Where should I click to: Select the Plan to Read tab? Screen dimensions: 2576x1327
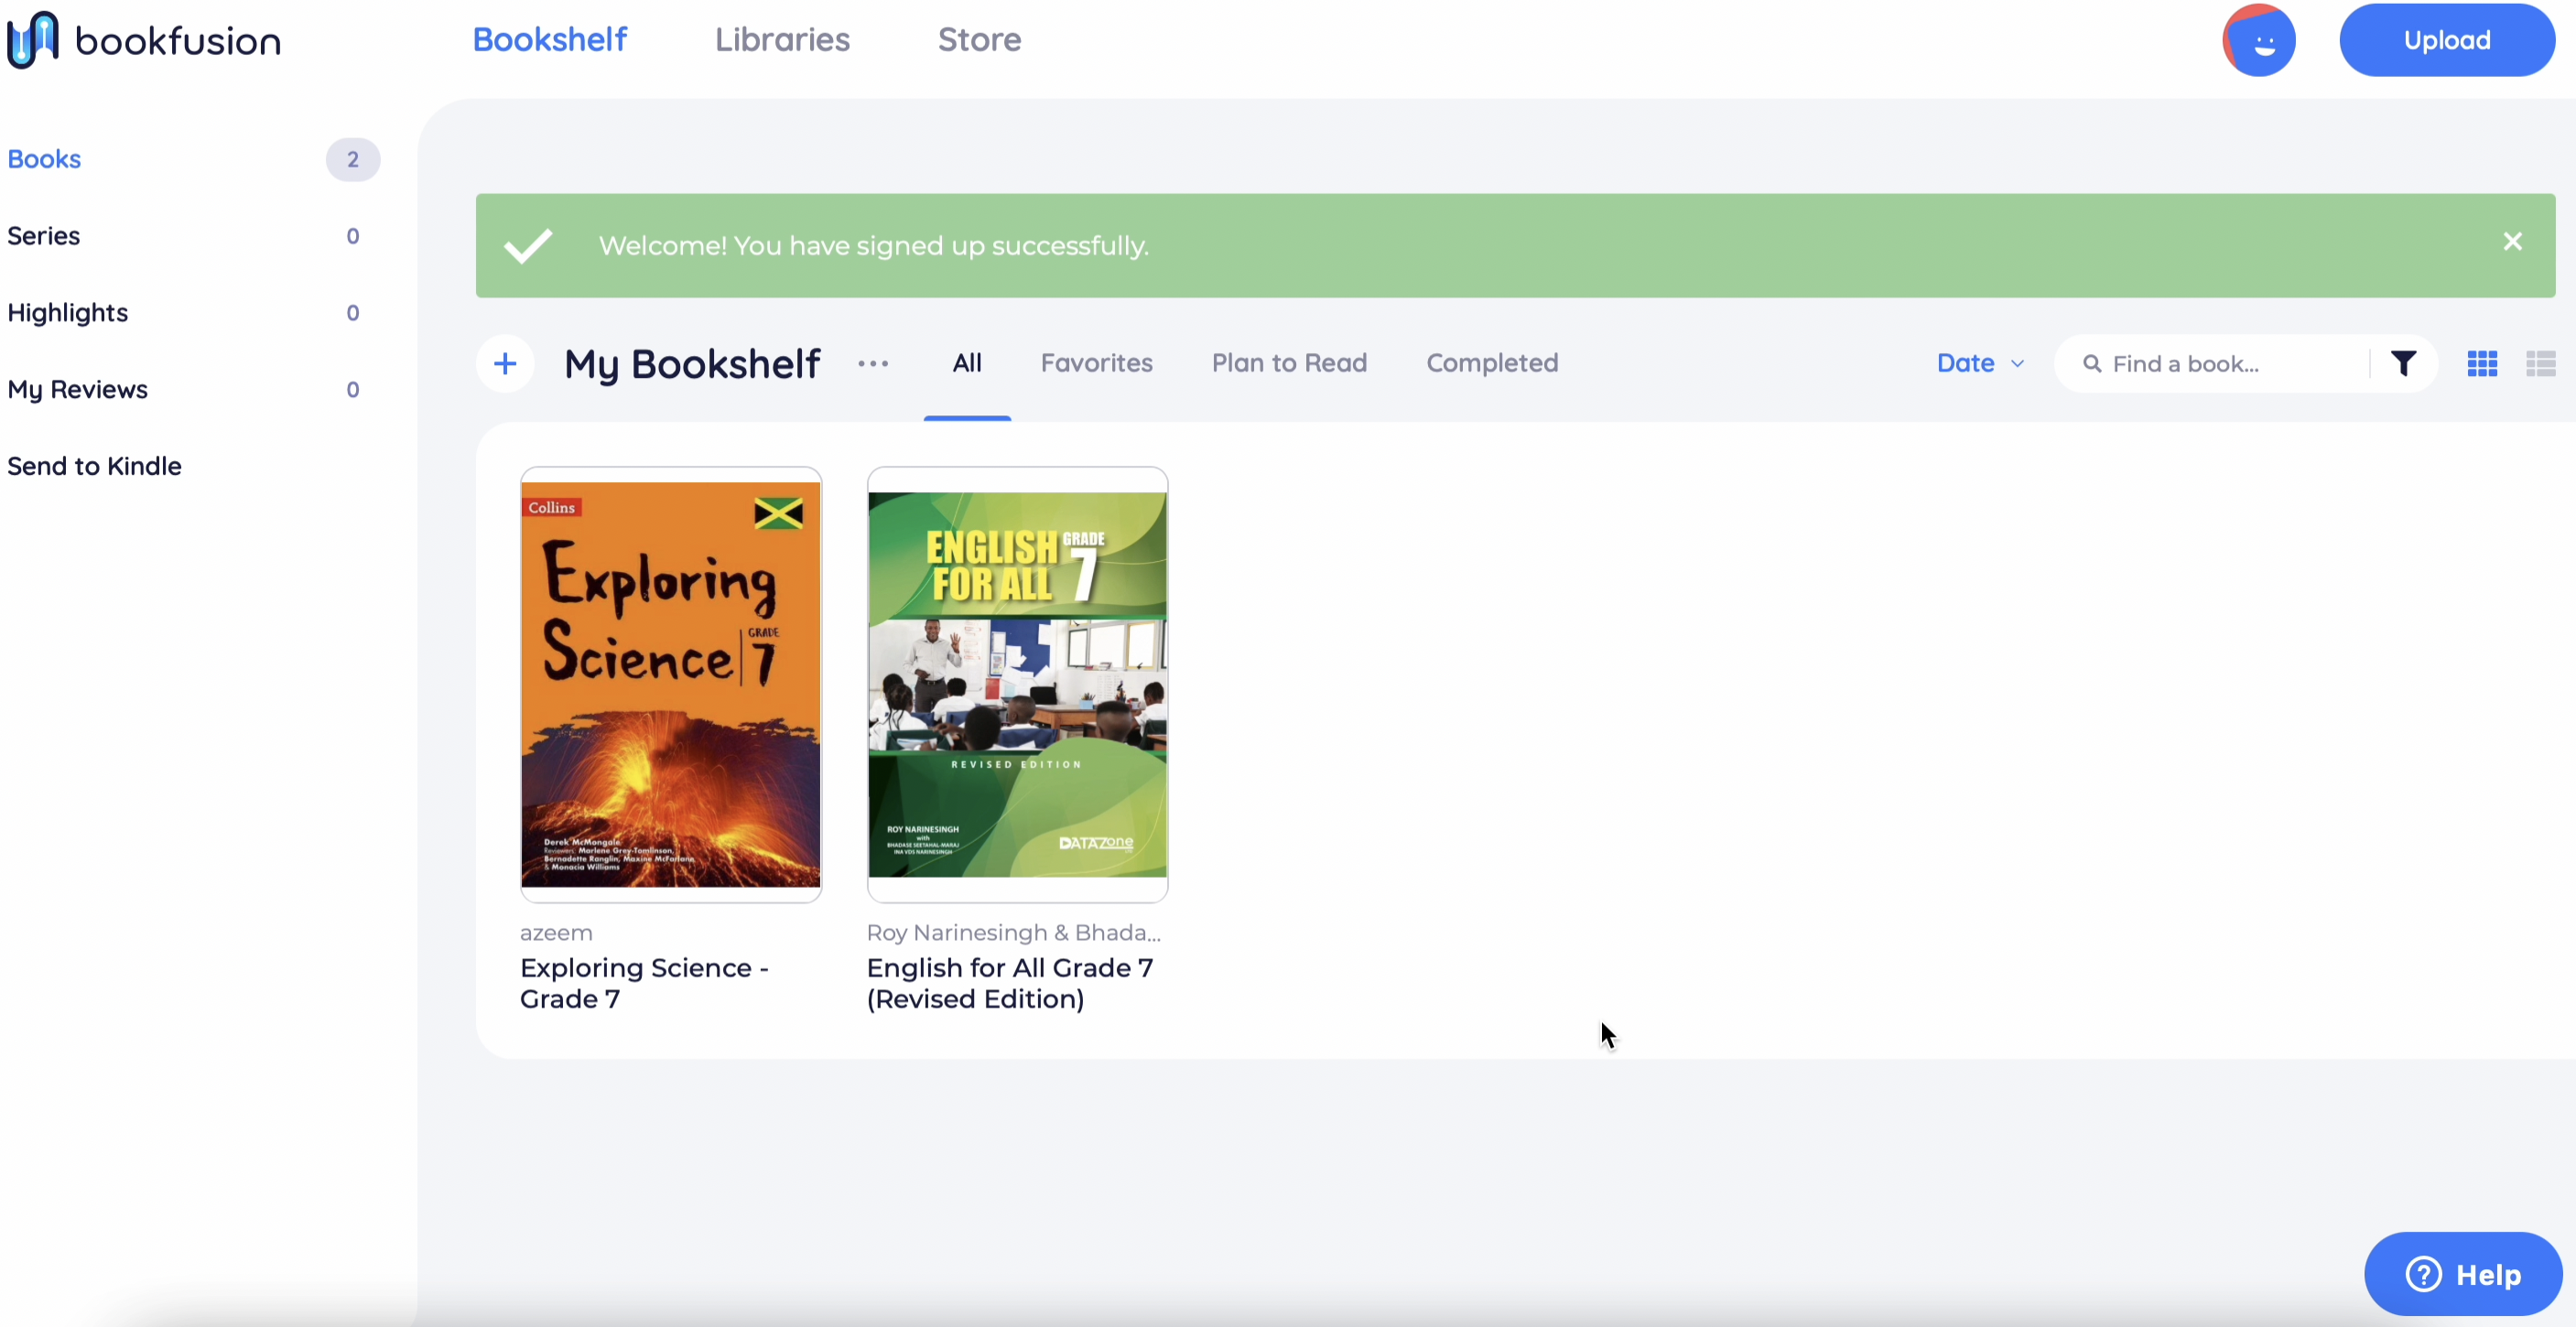click(1290, 363)
